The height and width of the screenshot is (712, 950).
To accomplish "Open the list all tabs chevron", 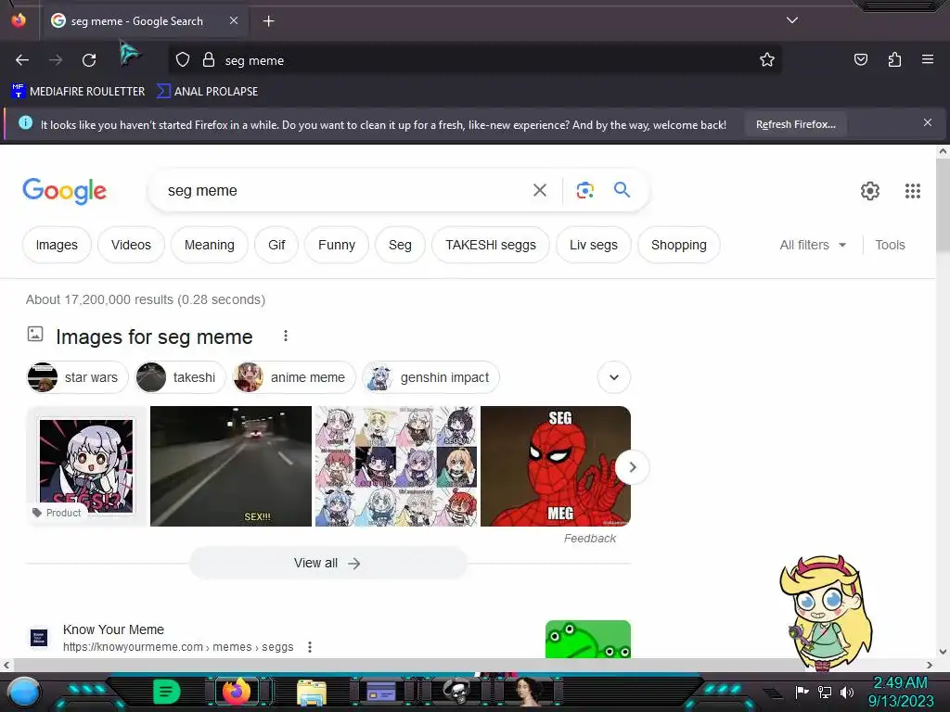I will (x=792, y=20).
